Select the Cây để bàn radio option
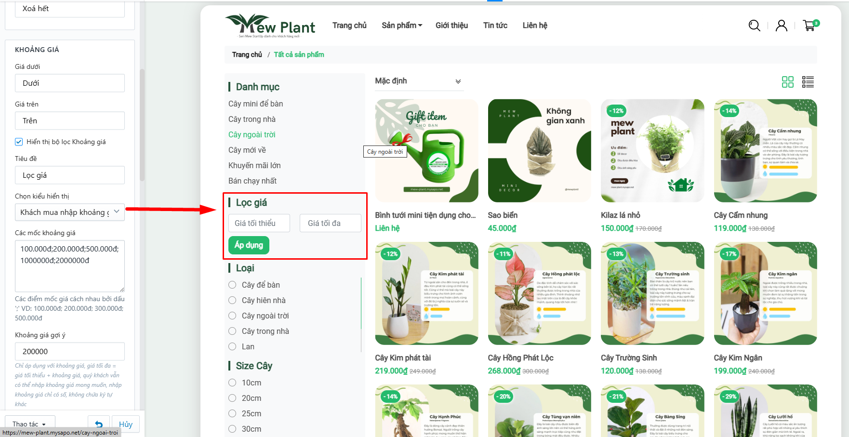The width and height of the screenshot is (849, 437). pyautogui.click(x=232, y=285)
